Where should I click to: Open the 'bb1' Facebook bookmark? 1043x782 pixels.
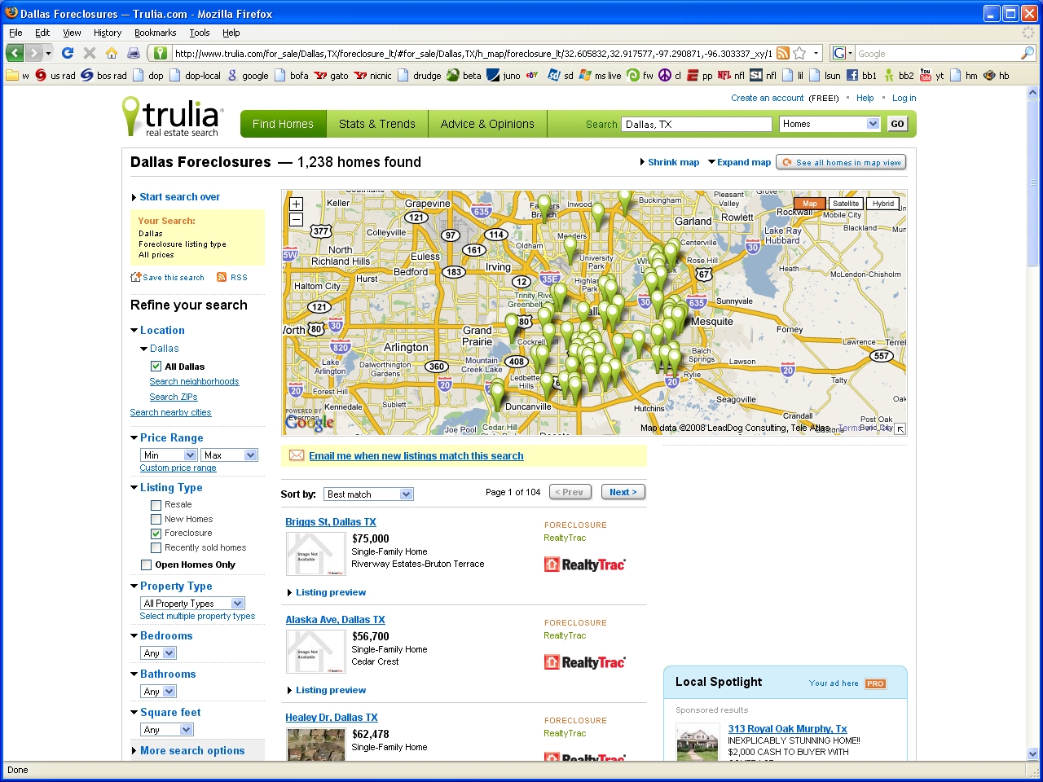click(x=861, y=76)
